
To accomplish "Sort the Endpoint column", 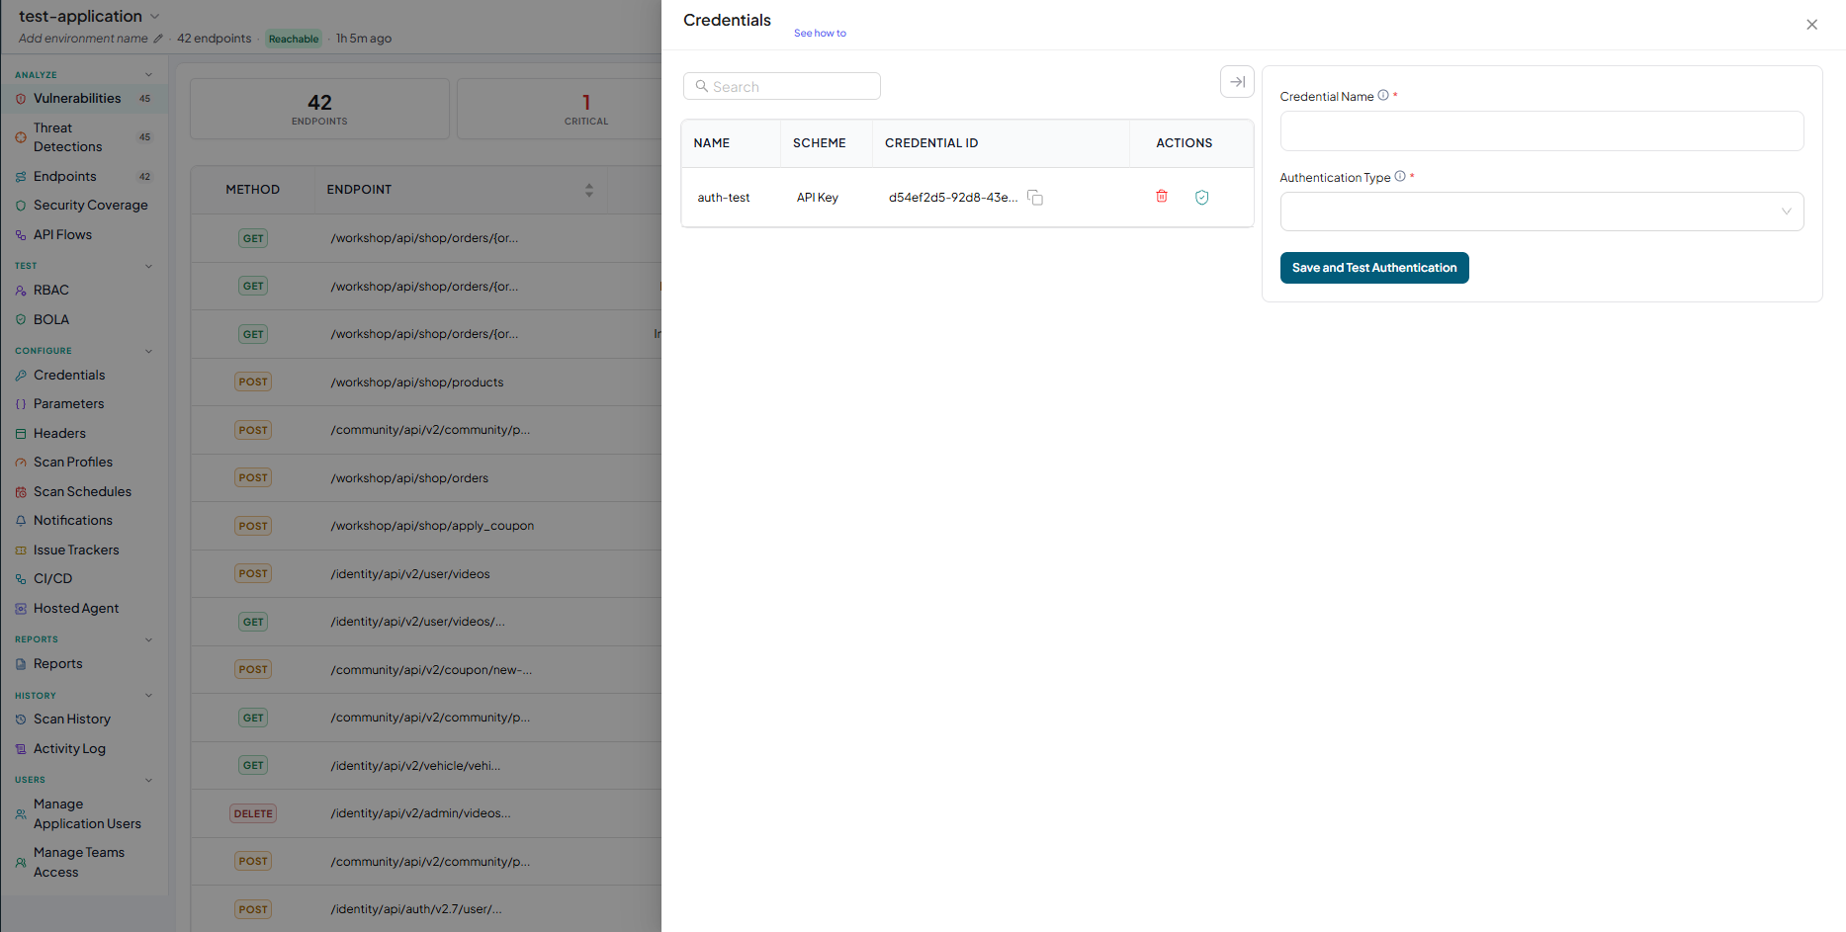I will [x=589, y=190].
